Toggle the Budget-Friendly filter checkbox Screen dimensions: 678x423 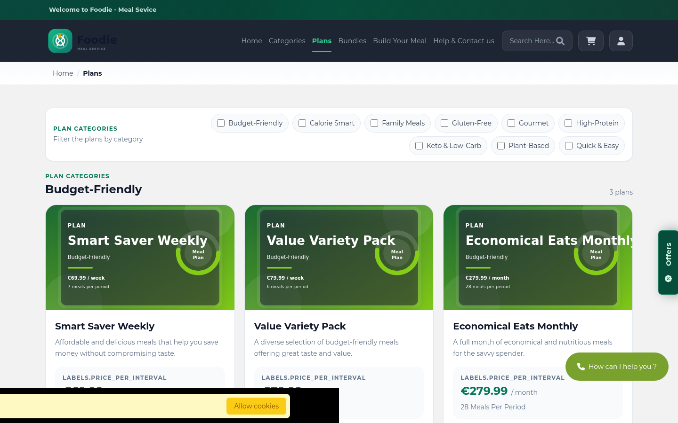point(221,123)
